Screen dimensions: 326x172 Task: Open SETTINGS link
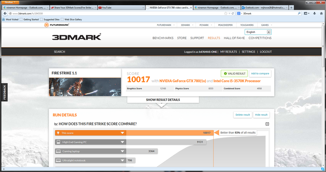coord(248,52)
